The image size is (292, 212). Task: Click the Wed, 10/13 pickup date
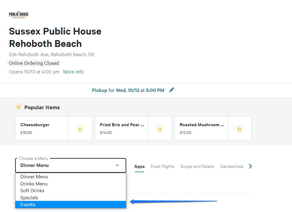[127, 90]
